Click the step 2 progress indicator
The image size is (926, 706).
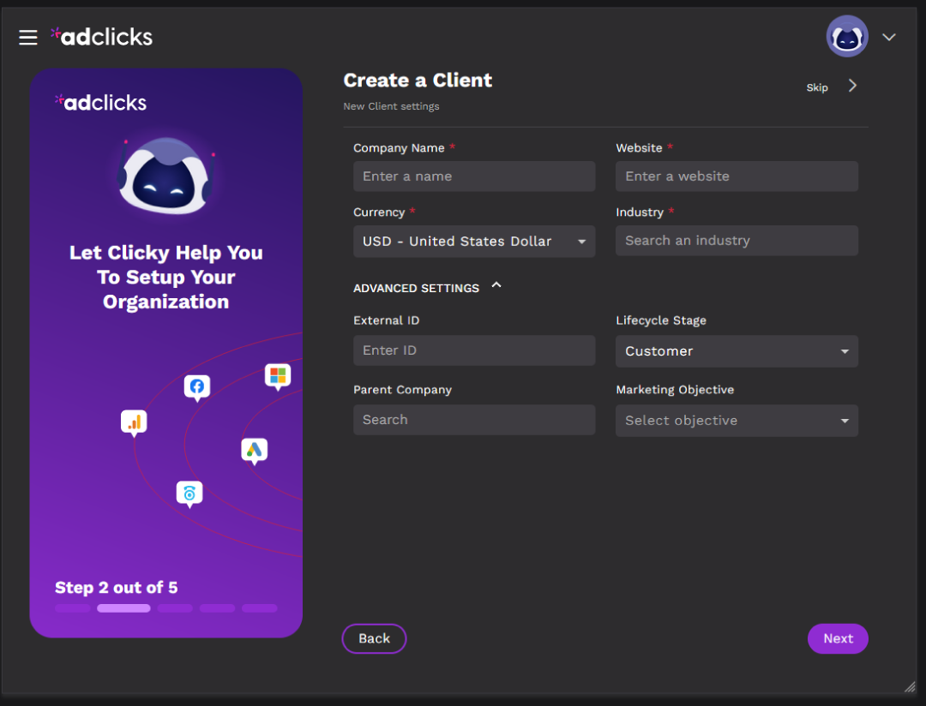click(123, 608)
